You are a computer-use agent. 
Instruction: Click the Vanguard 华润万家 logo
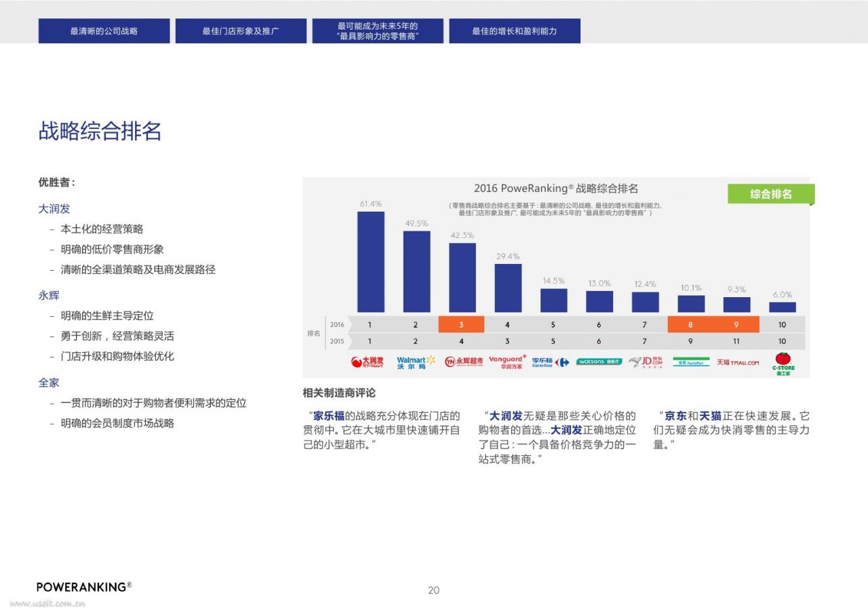click(507, 362)
